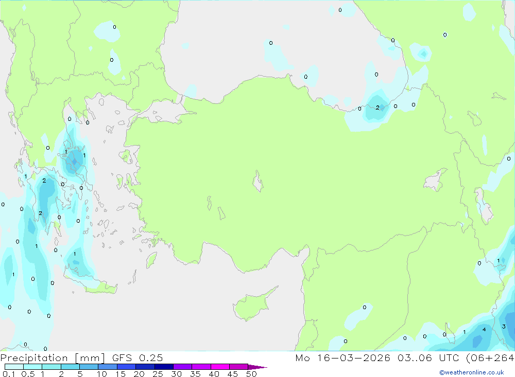Pick the 45–50 mm legend color box

(238, 367)
